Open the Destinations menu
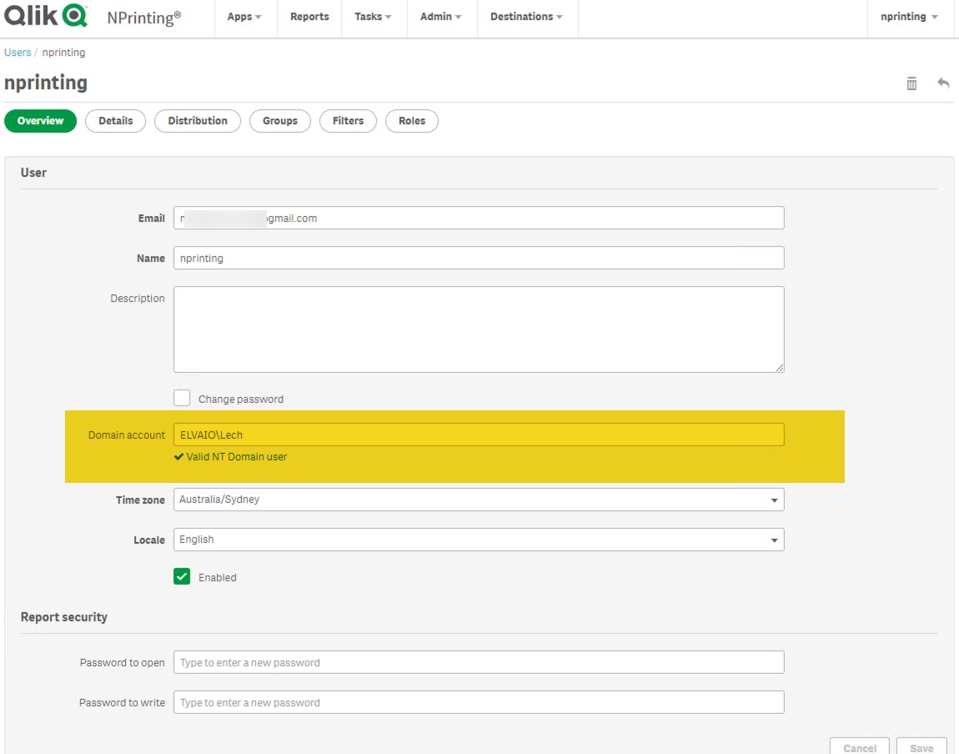The height and width of the screenshot is (754, 959). pyautogui.click(x=526, y=17)
